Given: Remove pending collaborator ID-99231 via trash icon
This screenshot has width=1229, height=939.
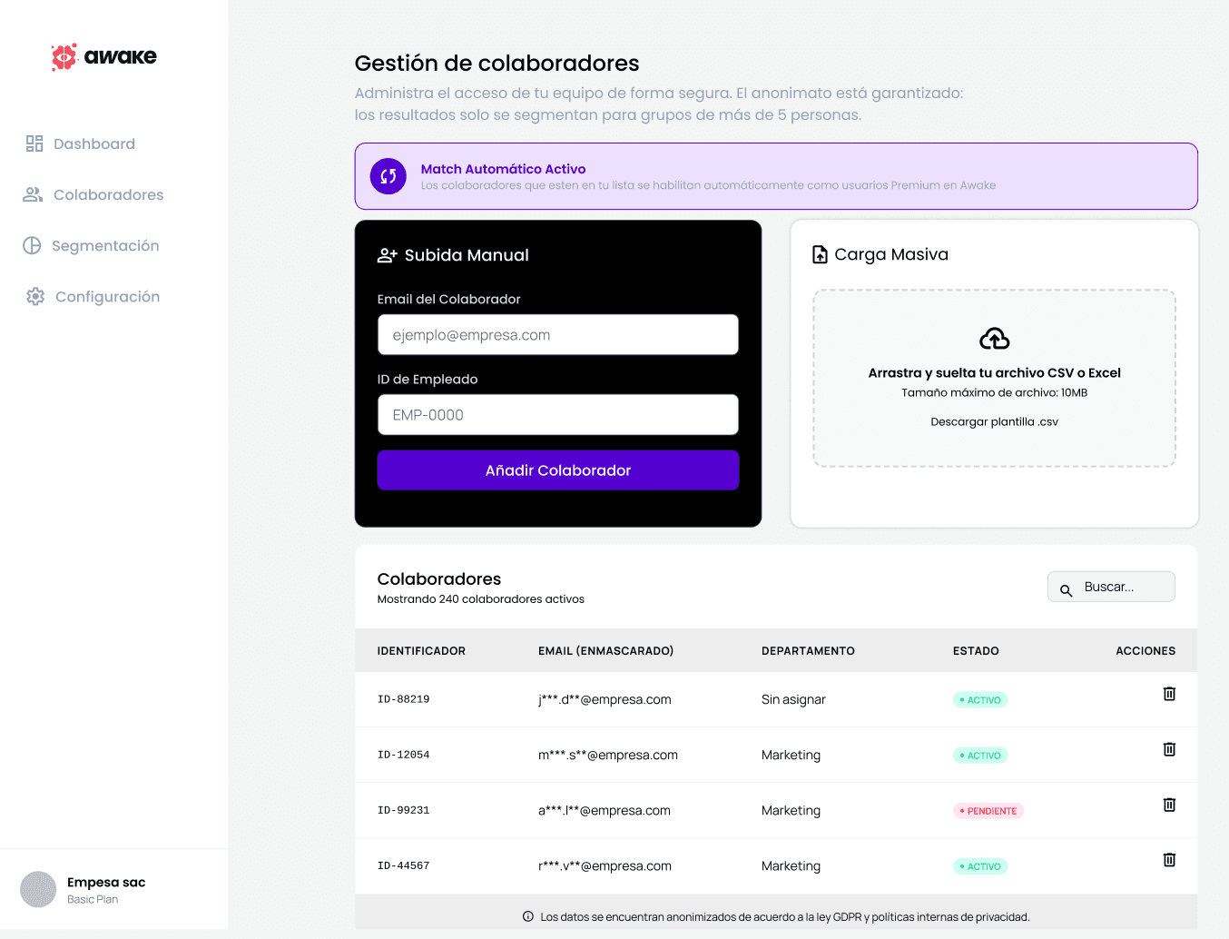Looking at the screenshot, I should click(x=1169, y=805).
